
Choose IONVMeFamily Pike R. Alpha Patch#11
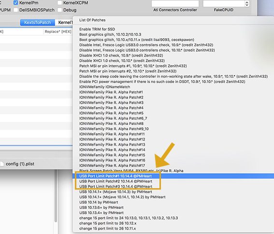tap(173, 134)
